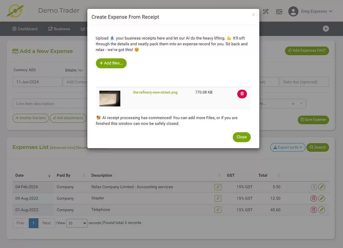This screenshot has width=343, height=248.
Task: Click the plus circle icon in navbar
Action: click(326, 29)
